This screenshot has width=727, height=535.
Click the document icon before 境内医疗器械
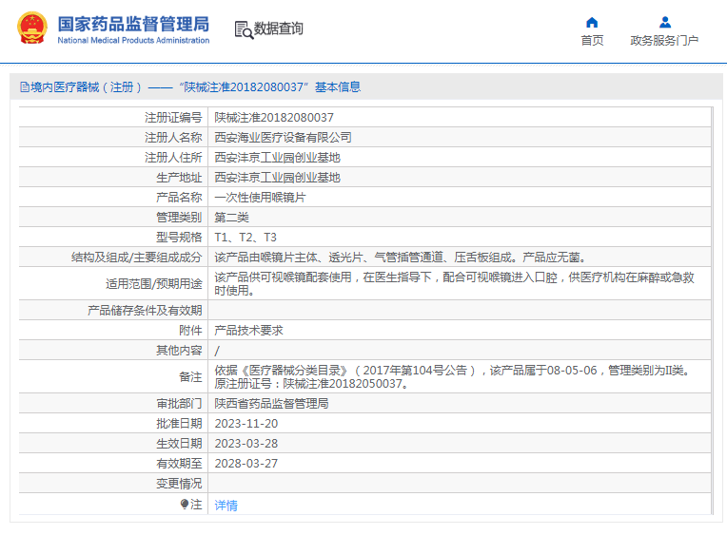pos(25,87)
